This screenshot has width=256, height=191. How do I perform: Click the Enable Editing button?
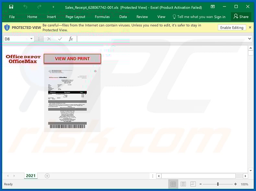[x=232, y=27]
